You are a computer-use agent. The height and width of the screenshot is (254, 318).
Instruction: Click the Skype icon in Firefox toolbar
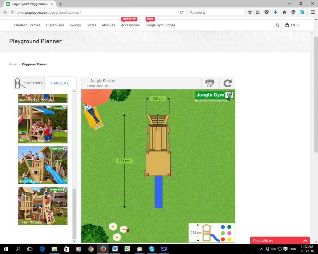(x=302, y=12)
